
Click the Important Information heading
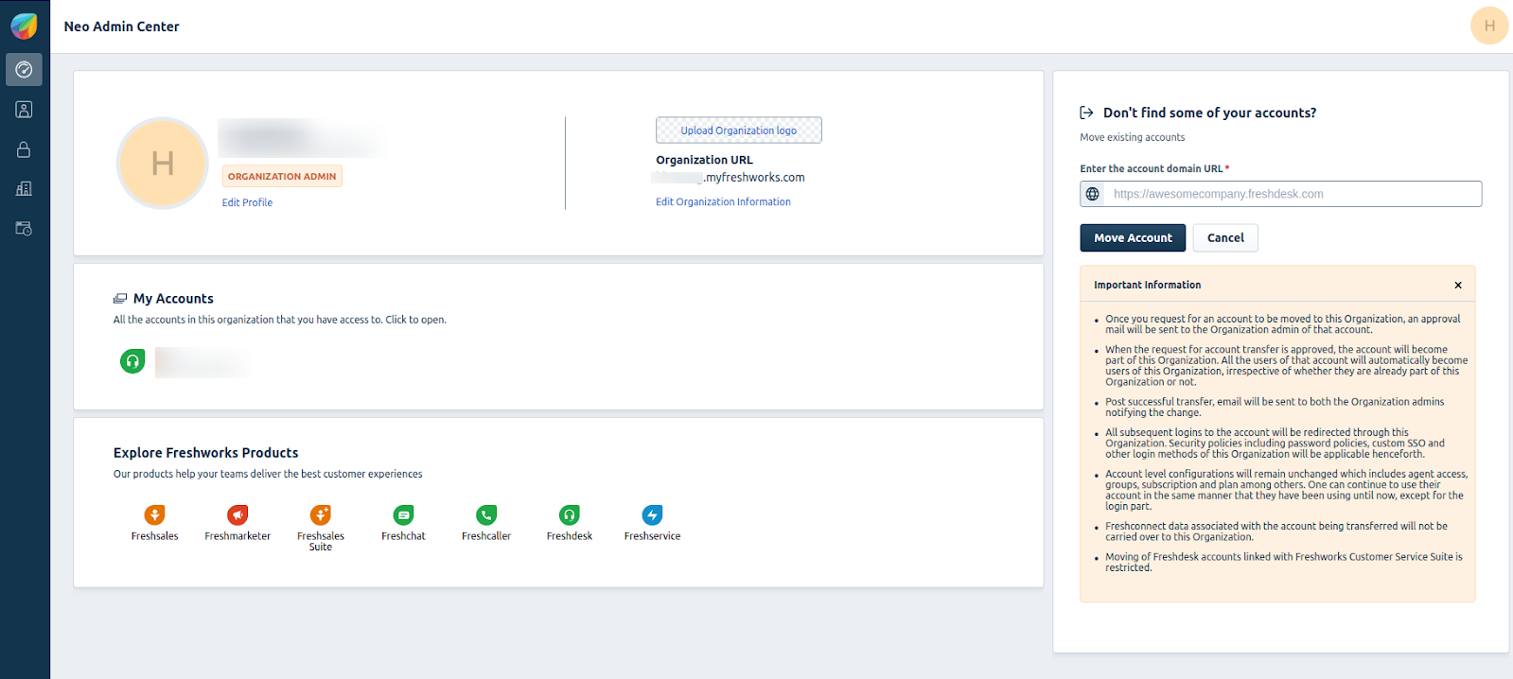(x=1147, y=285)
